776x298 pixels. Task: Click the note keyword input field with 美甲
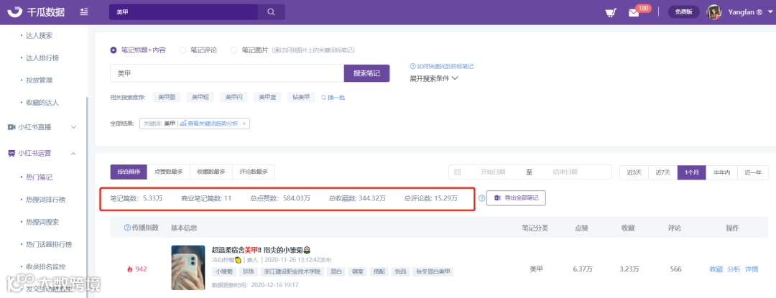tap(227, 73)
